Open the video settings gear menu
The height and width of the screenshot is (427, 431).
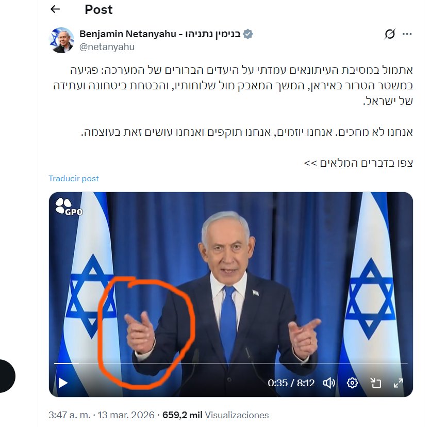(x=352, y=383)
